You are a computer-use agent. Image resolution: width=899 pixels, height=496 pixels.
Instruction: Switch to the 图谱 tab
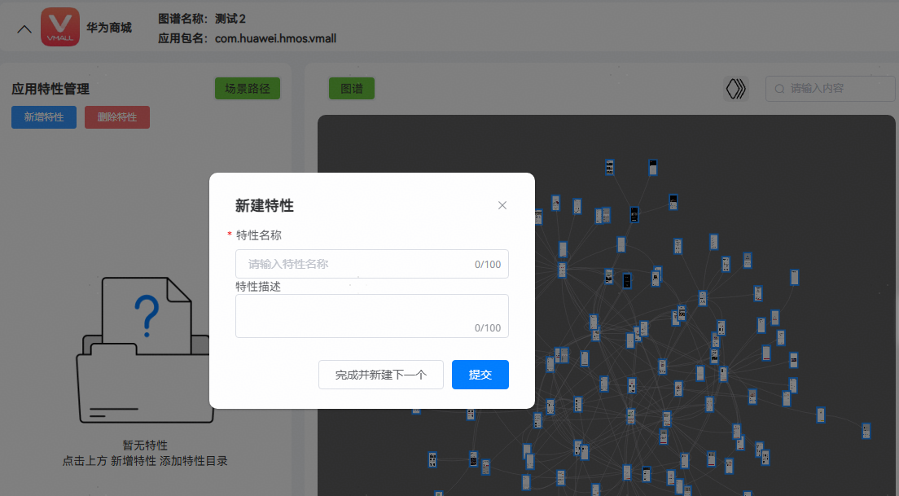(351, 89)
